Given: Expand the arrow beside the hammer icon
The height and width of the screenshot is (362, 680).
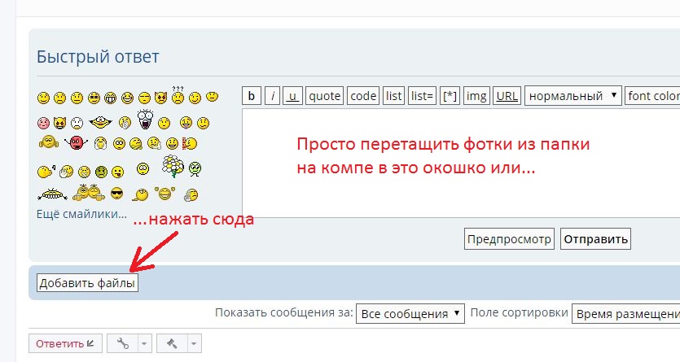Looking at the screenshot, I should tap(194, 344).
